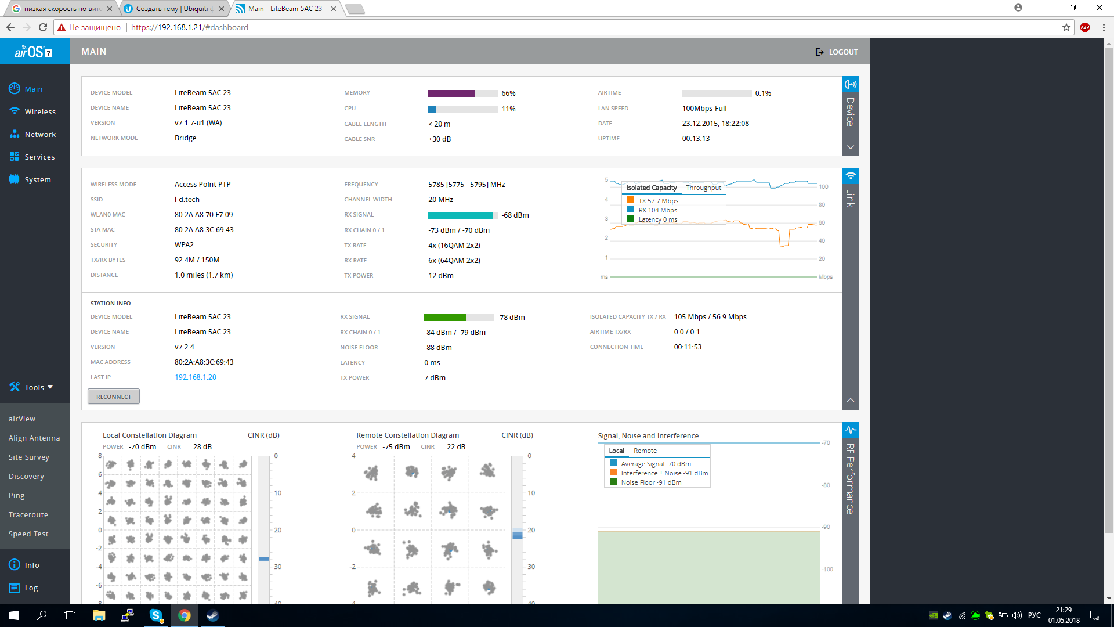
Task: Click the Link panel wifi icon
Action: (x=851, y=176)
